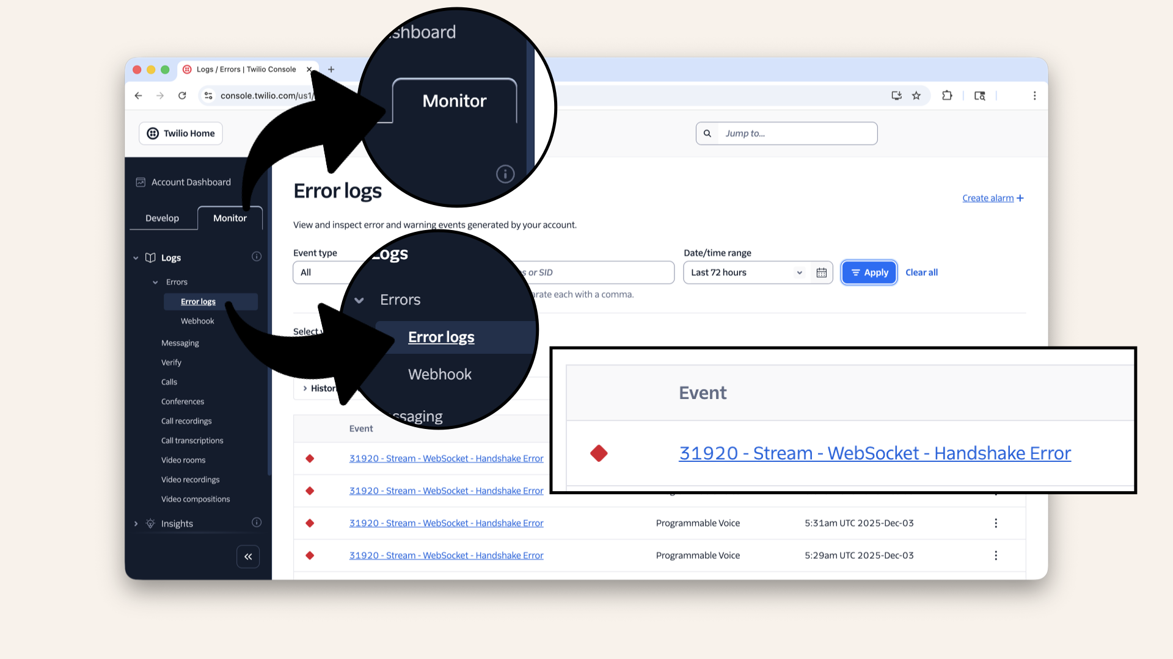Open the Account Dashboard sidebar icon
Image resolution: width=1173 pixels, height=659 pixels.
(x=141, y=182)
